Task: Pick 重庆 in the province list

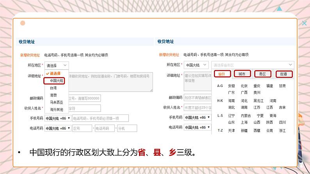Action: [257, 86]
